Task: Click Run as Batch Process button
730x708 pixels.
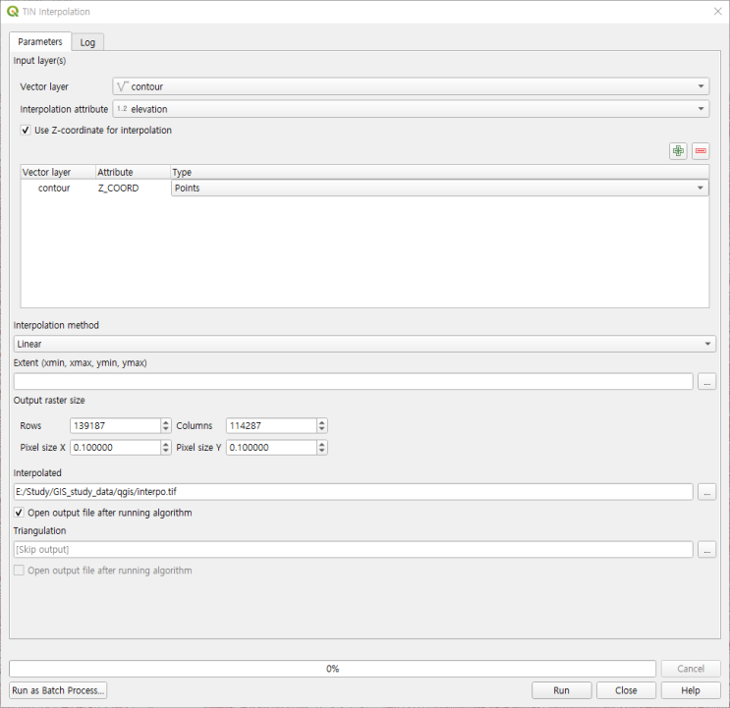Action: click(x=58, y=690)
